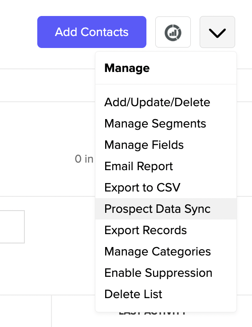Viewport: 252px width, 327px height.
Task: Open Prospect Data Sync
Action: pyautogui.click(x=166, y=209)
